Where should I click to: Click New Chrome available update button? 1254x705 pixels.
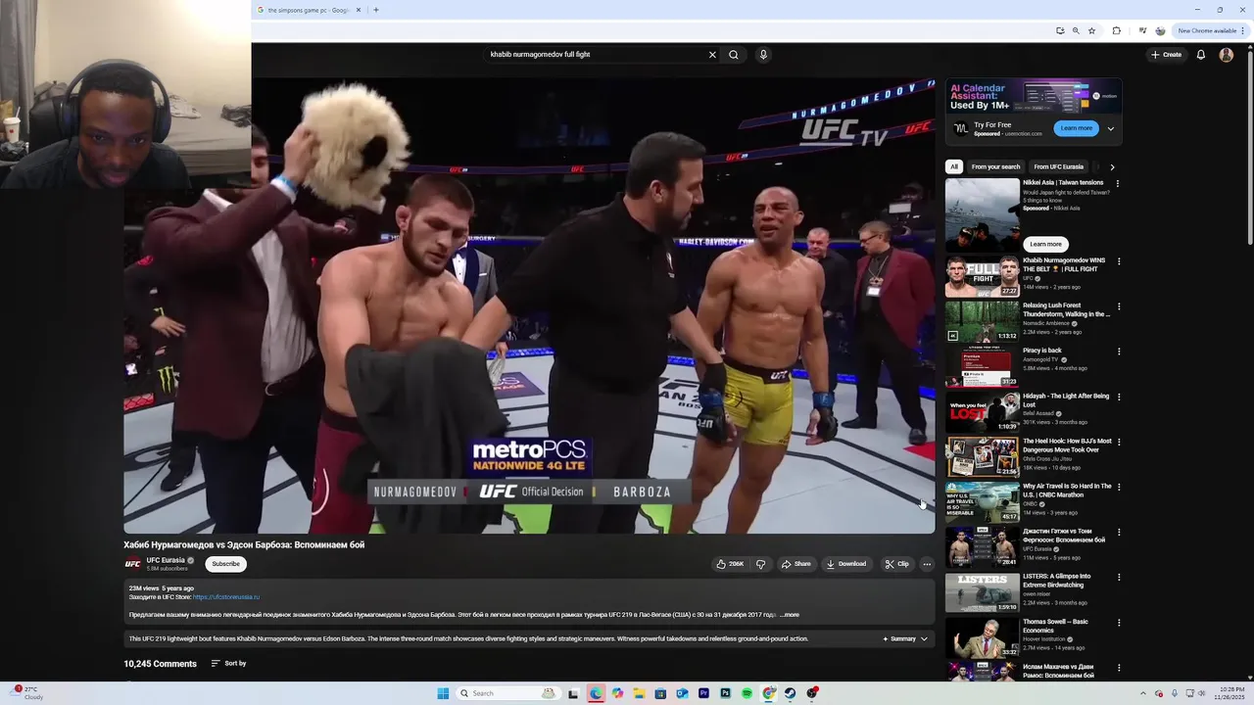(1211, 30)
